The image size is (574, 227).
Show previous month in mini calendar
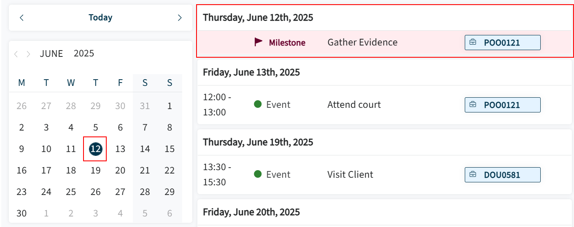tap(16, 54)
